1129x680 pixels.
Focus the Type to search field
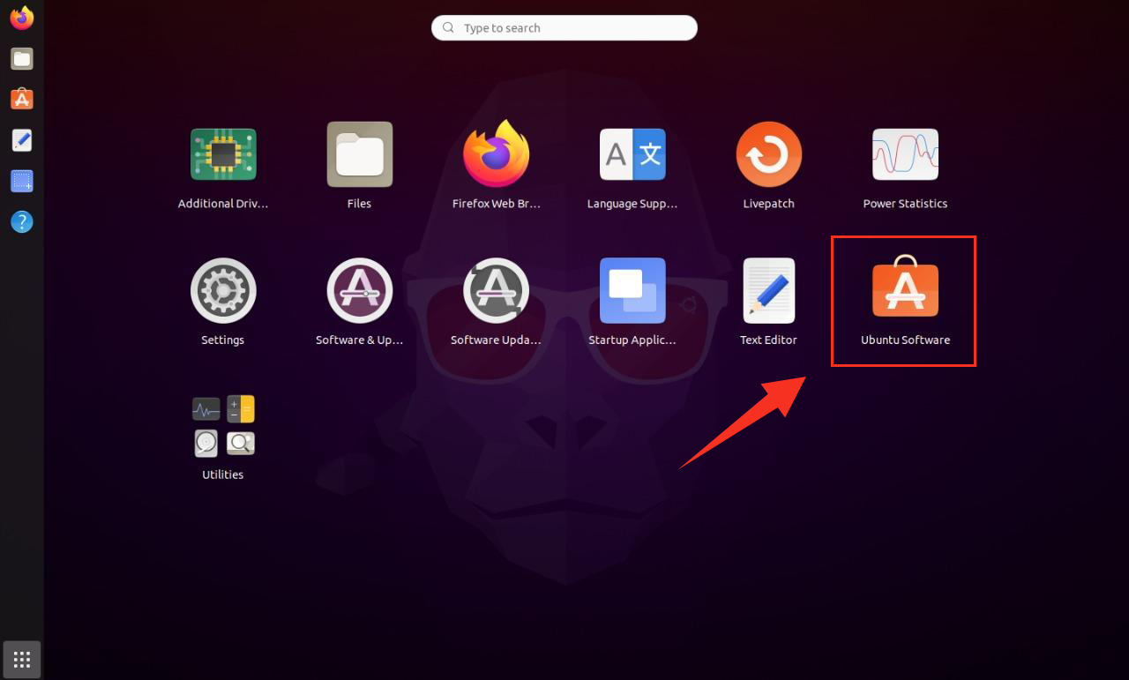click(x=564, y=27)
